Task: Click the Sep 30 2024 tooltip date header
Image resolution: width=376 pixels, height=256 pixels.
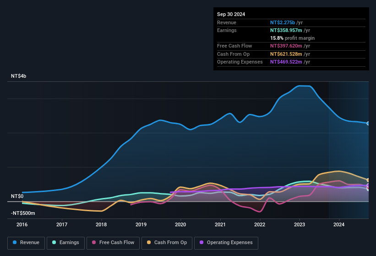Action: [231, 14]
